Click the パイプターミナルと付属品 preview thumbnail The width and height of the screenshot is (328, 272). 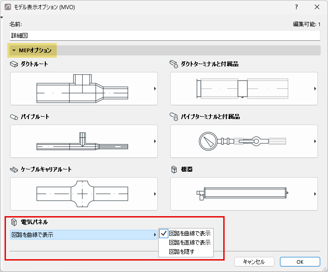244,141
